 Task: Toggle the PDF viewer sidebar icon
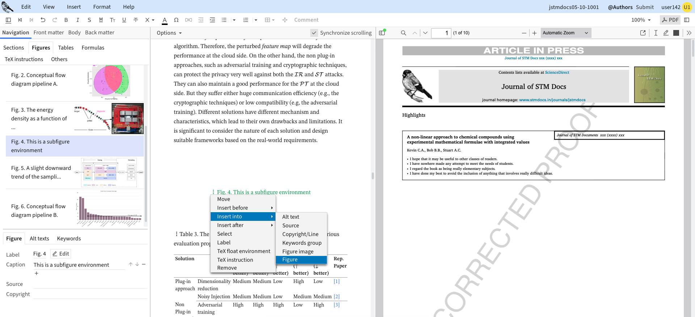pos(382,33)
